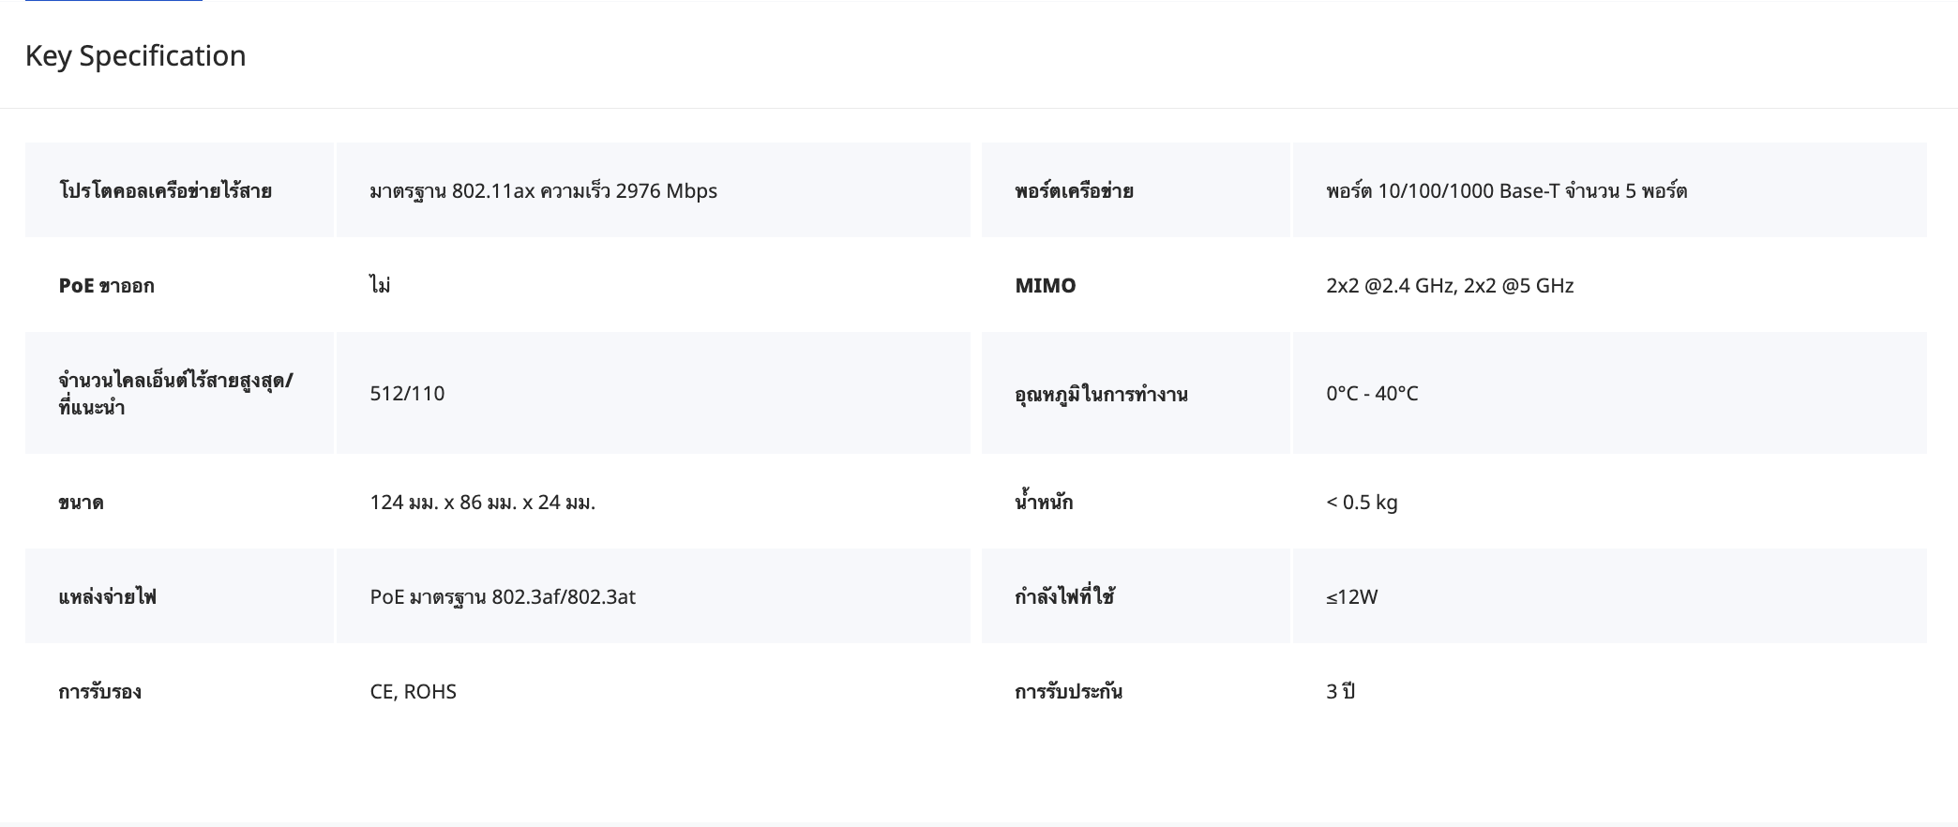Select the 0°C - 40°C temperature value
The height and width of the screenshot is (827, 1958).
pos(1372,394)
